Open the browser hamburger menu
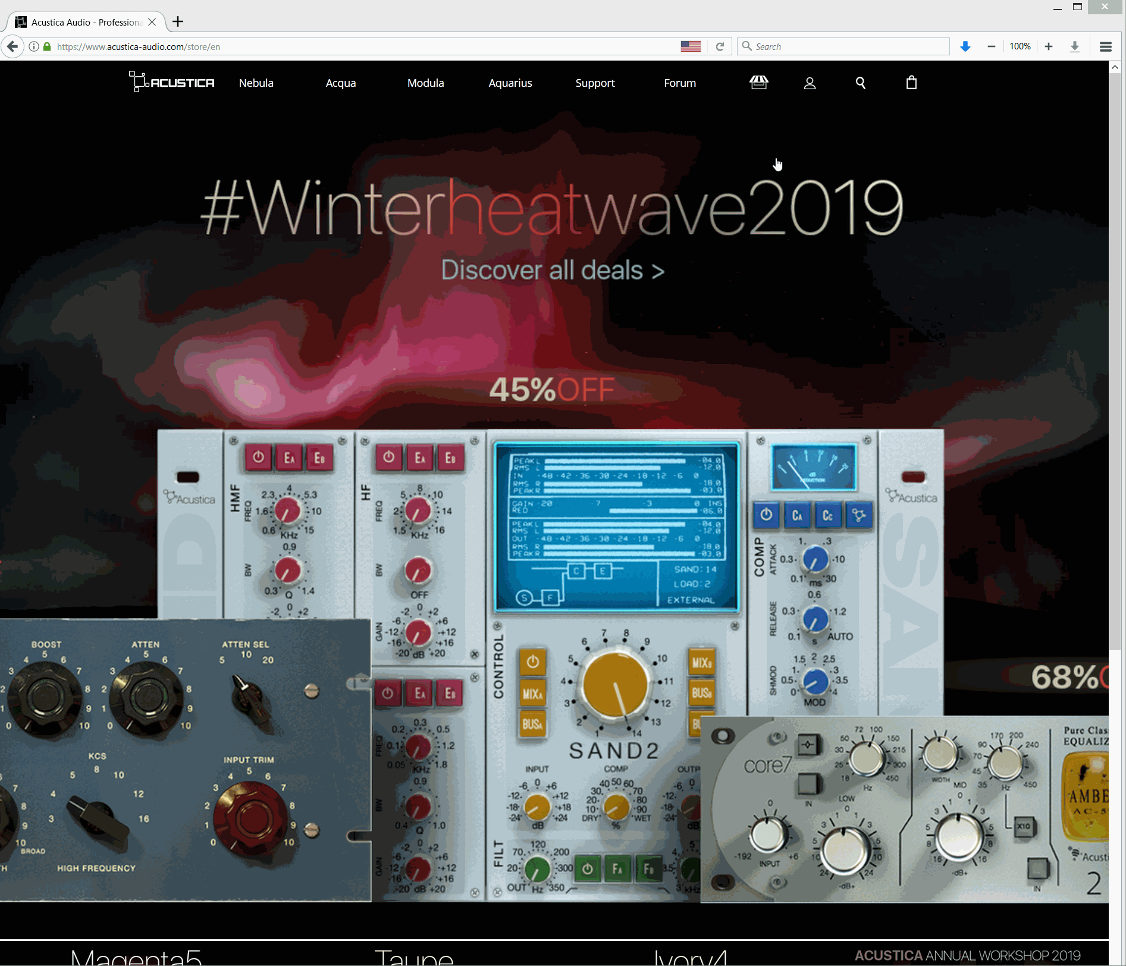This screenshot has height=966, width=1126. [1106, 46]
